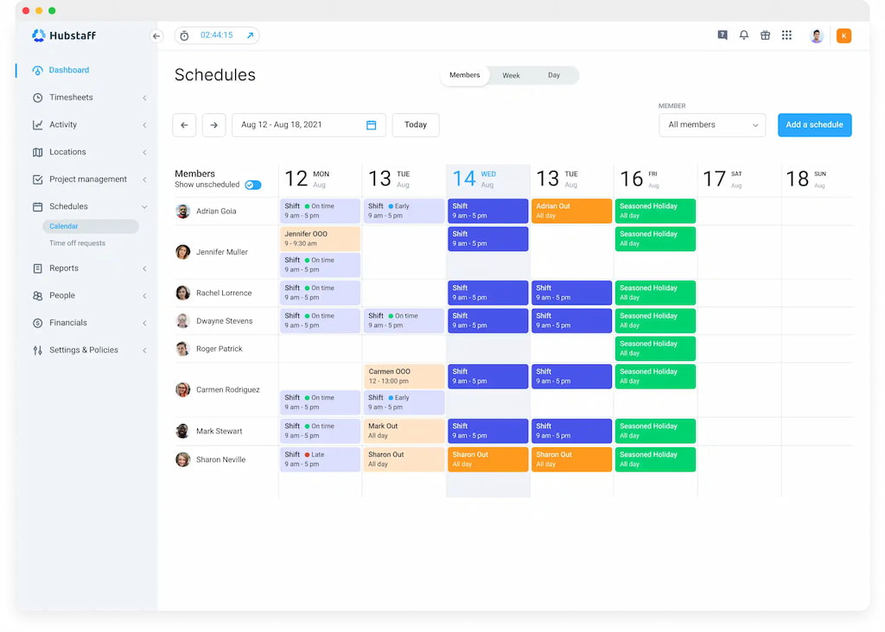Open the notifications bell
885x632 pixels.
point(743,35)
